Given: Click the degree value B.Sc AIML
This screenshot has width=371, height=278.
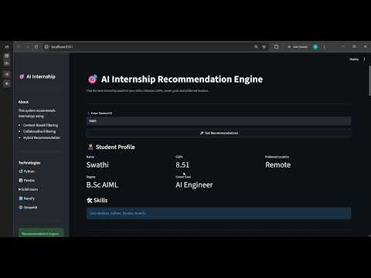Looking at the screenshot, I should 102,185.
